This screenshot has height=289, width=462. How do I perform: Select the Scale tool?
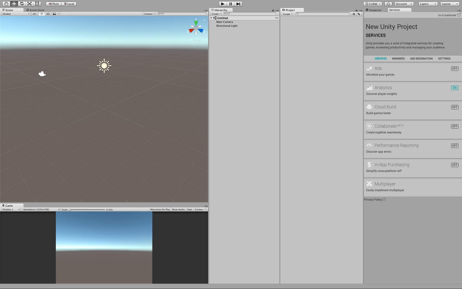pos(29,4)
